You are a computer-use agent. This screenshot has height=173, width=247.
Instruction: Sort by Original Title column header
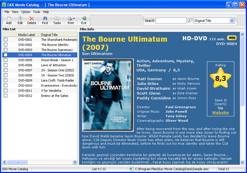tap(58, 35)
